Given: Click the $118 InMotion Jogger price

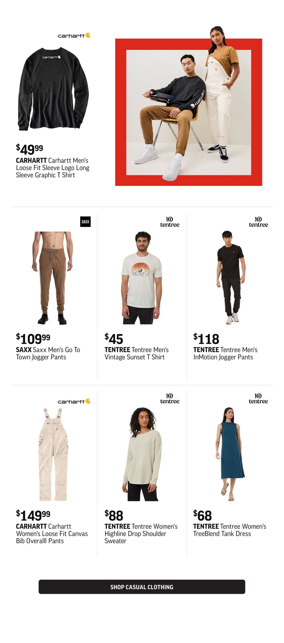Looking at the screenshot, I should tap(206, 339).
